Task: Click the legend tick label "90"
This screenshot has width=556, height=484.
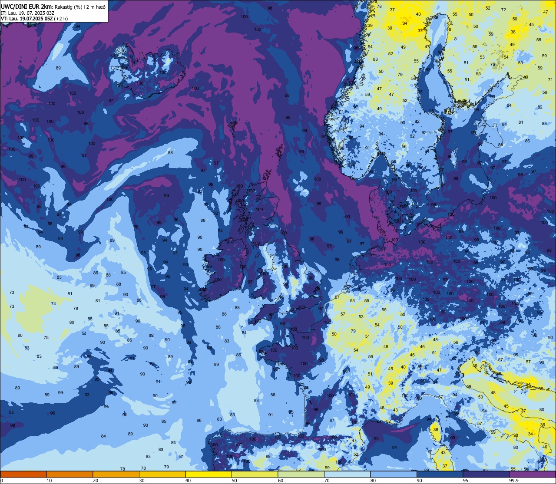Action: [x=419, y=481]
